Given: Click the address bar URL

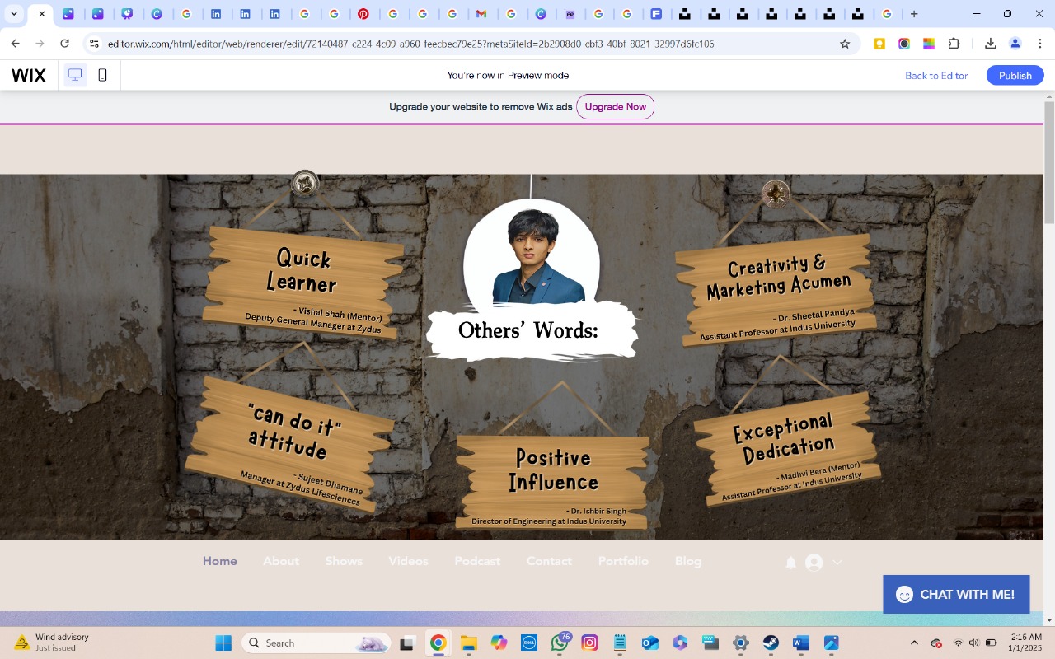Looking at the screenshot, I should coord(410,44).
